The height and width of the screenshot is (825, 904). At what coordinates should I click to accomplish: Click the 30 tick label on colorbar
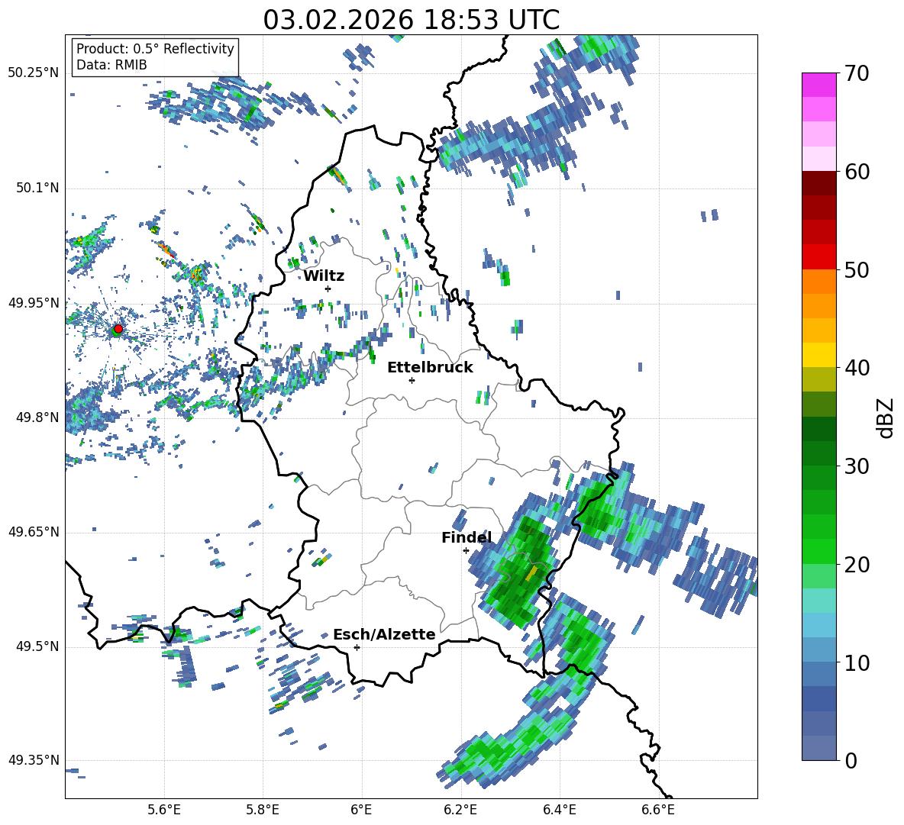tap(856, 466)
